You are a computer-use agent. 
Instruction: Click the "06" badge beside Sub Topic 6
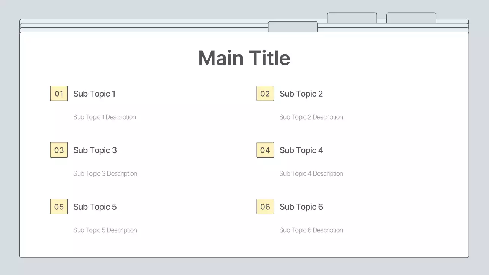(x=265, y=206)
